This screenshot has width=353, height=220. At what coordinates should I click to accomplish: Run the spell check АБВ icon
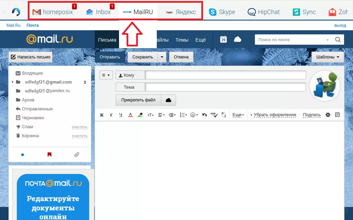coord(214,115)
